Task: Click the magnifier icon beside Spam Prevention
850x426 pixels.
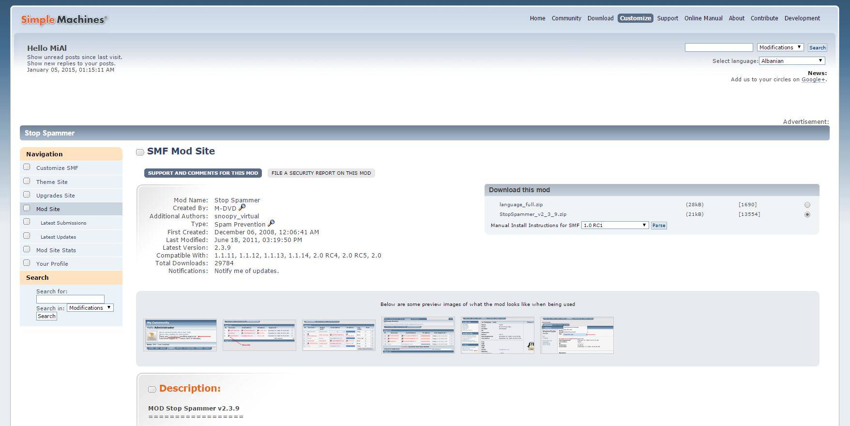Action: 271,224
